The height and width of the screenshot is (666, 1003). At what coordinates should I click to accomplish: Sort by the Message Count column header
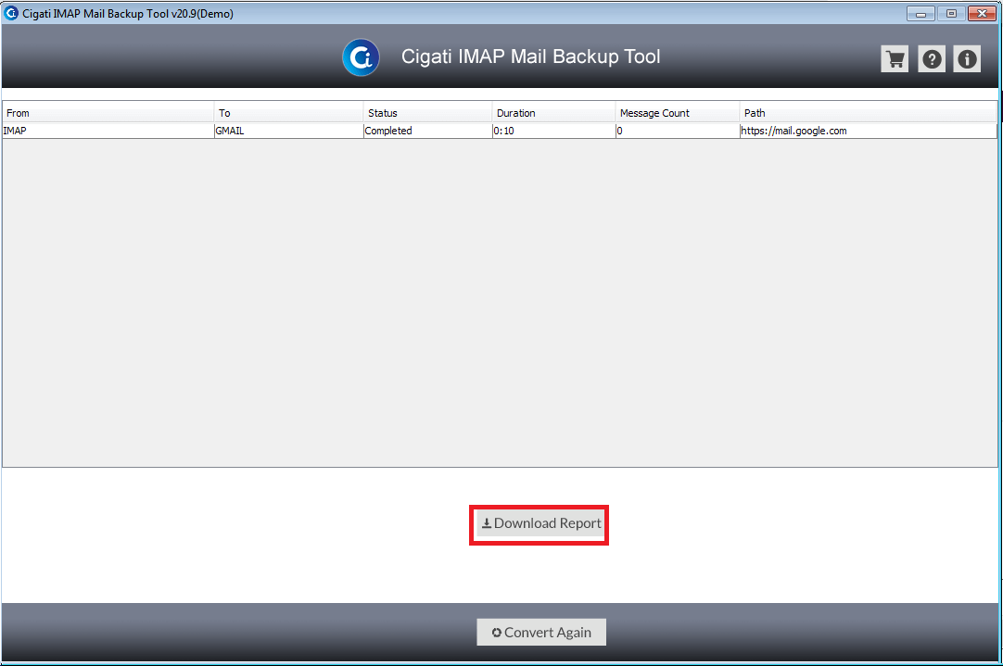[678, 112]
